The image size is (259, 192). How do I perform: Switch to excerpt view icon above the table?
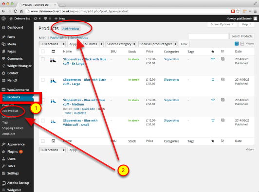(x=242, y=44)
